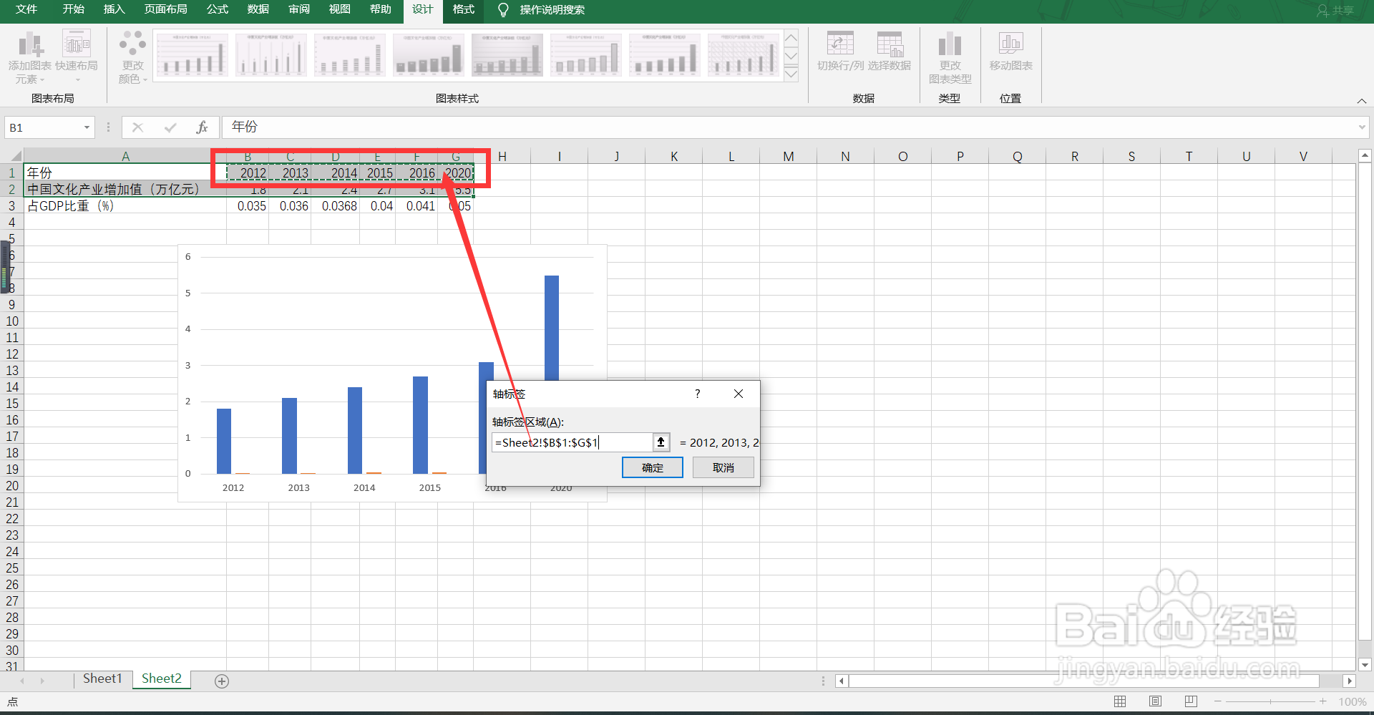The height and width of the screenshot is (715, 1374).
Task: Switch to the 公式 ribbon tab
Action: pos(217,9)
